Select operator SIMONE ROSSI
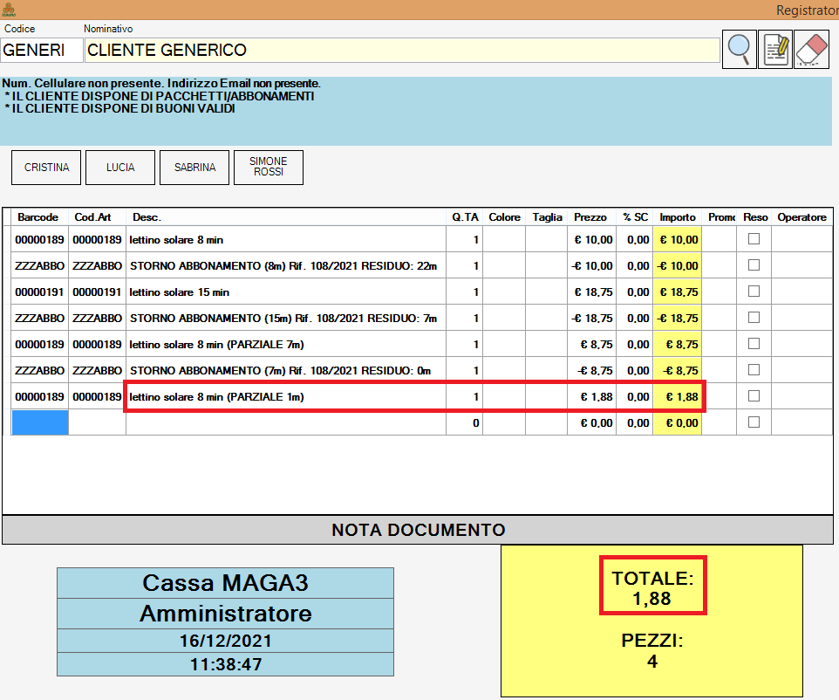 pyautogui.click(x=269, y=168)
